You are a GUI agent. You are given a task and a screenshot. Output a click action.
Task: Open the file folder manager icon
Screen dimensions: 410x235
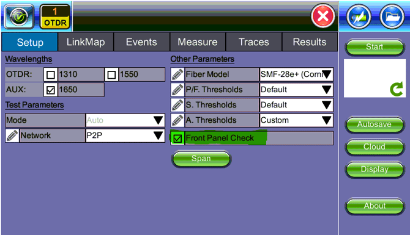coord(392,16)
